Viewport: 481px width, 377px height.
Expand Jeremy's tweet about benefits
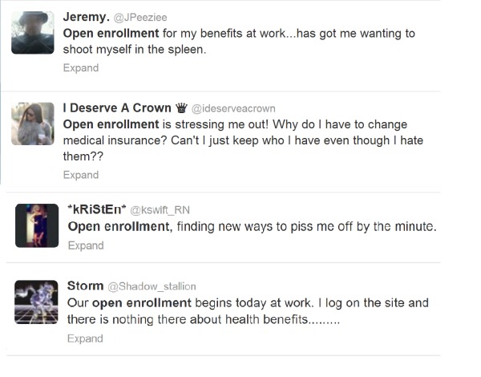pyautogui.click(x=81, y=68)
